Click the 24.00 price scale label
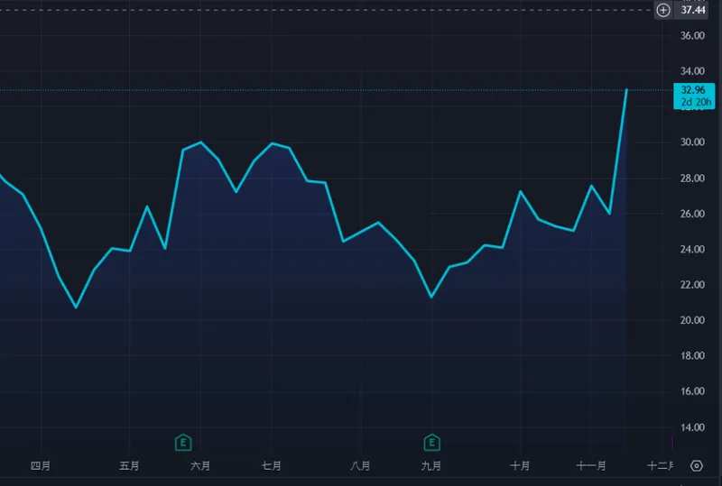Screen dimensions: 722x486 [692, 250]
